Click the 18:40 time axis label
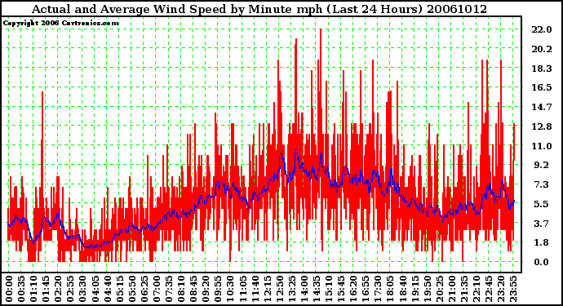Viewport: 563px width, 306px height. pos(402,289)
